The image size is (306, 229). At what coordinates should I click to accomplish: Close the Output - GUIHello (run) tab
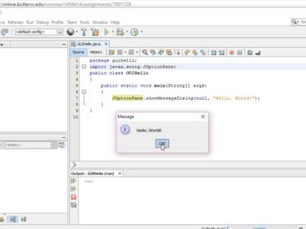120,174
